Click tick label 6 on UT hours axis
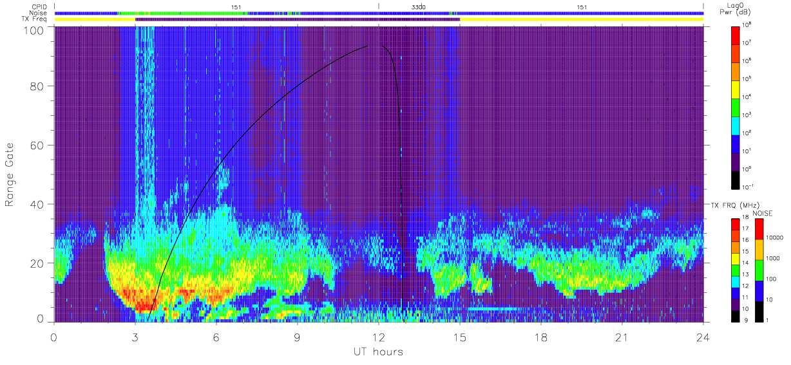791x365 pixels. point(216,337)
